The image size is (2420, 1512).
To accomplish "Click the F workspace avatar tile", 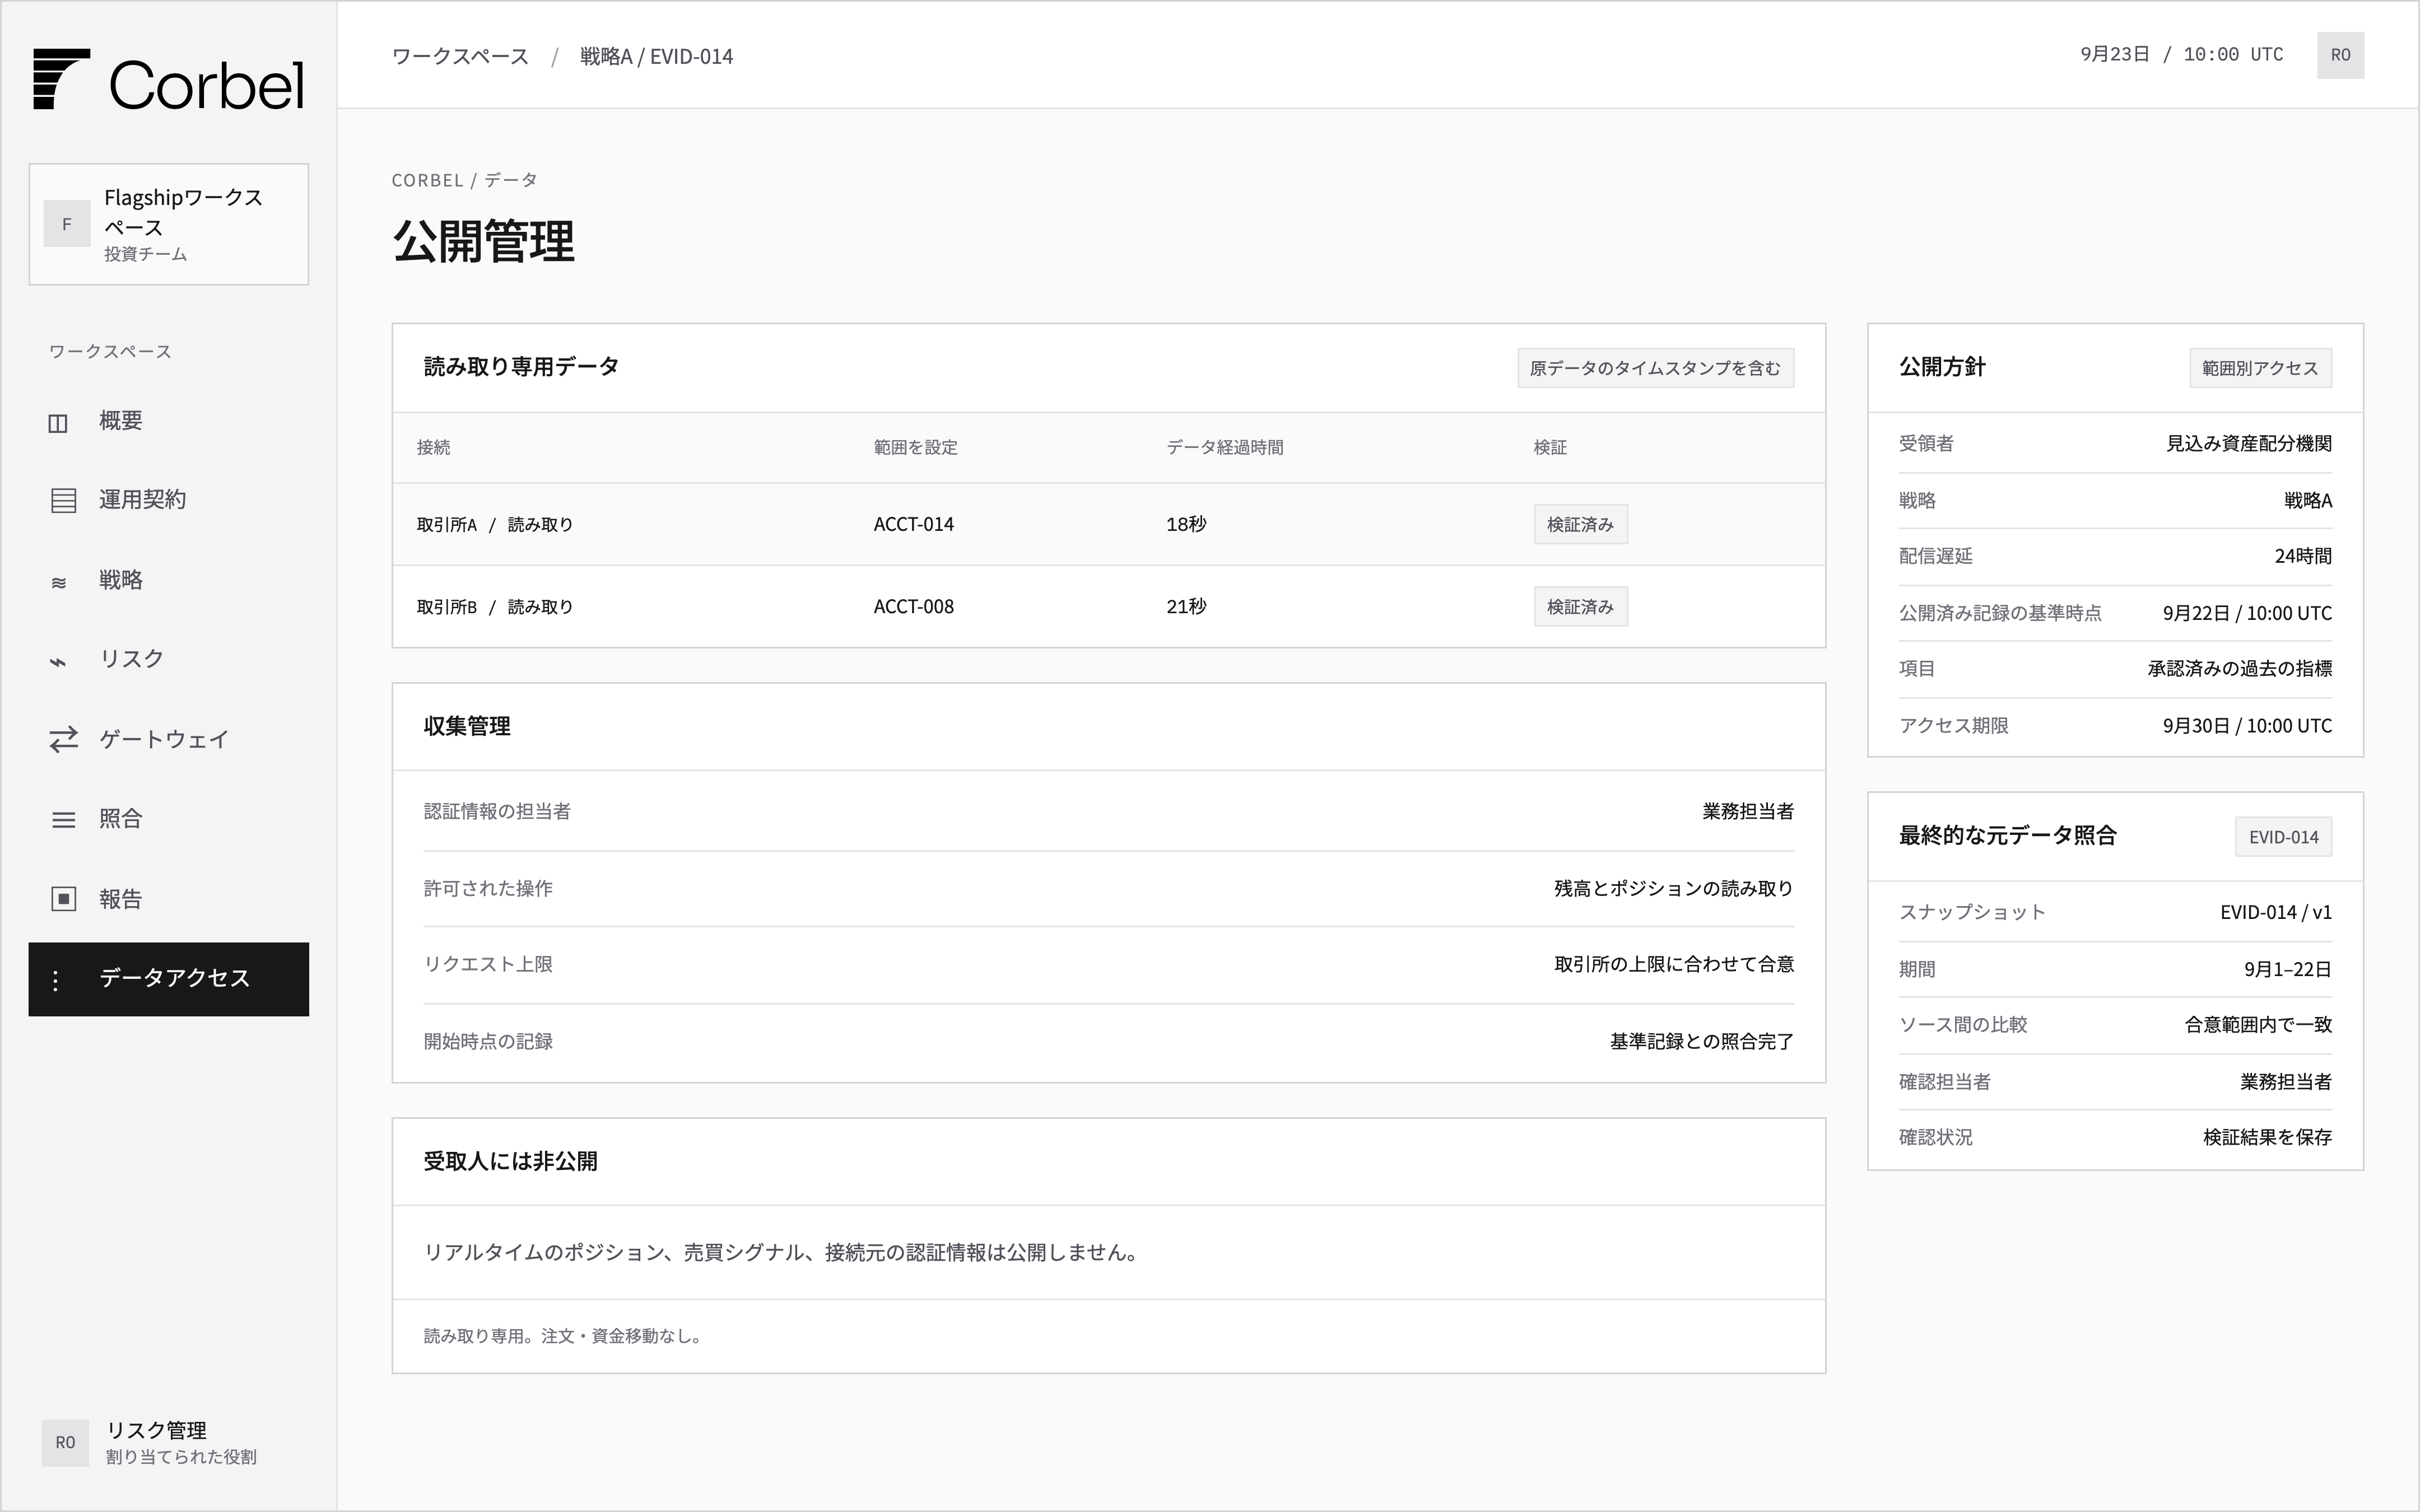I will pos(67,224).
